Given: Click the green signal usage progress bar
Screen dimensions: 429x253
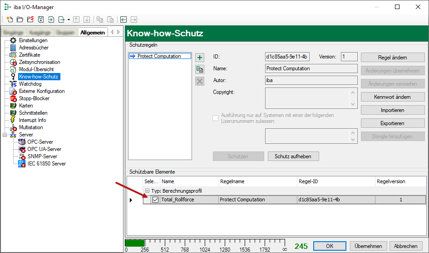Looking at the screenshot, I should tap(134, 243).
